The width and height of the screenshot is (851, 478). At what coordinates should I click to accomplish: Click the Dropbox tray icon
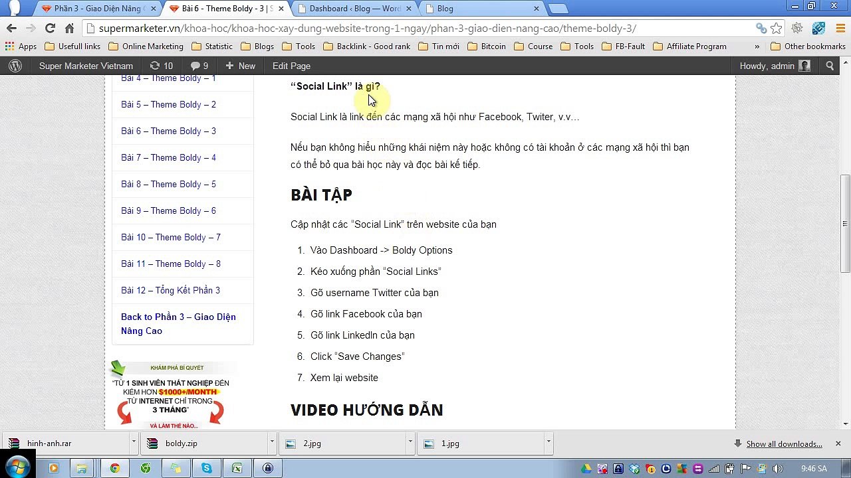[x=634, y=469]
